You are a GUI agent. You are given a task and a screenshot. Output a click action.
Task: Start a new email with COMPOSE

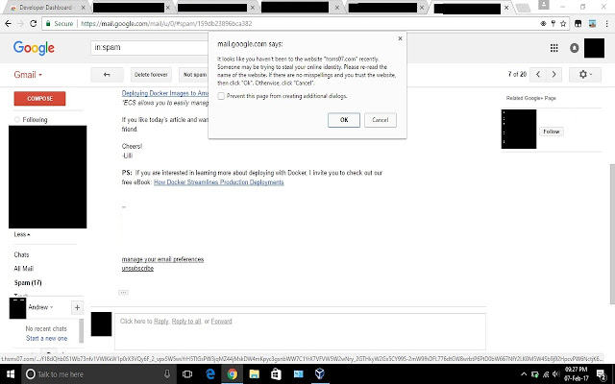(39, 98)
